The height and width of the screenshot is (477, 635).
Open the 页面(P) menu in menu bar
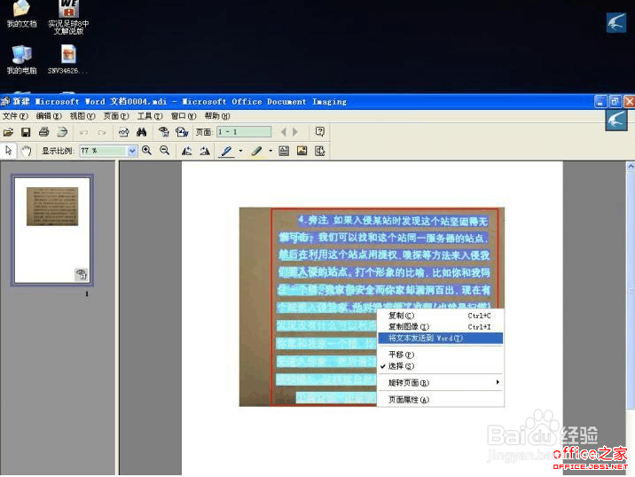tap(116, 116)
